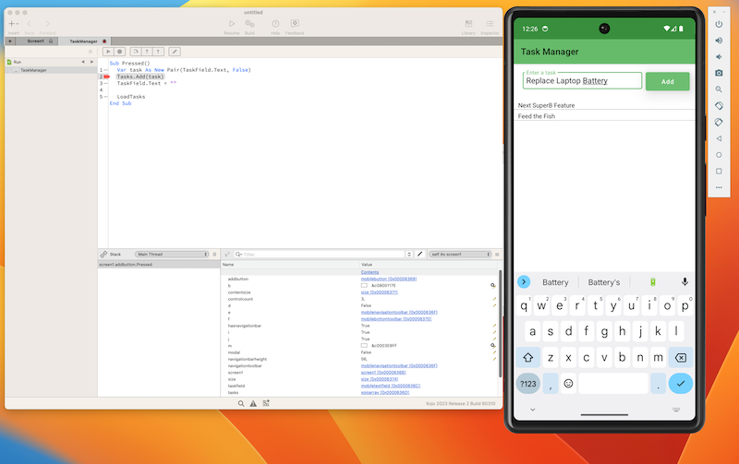Image resolution: width=739 pixels, height=464 pixels.
Task: Tap the Add button in Task Manager app
Action: tap(667, 81)
